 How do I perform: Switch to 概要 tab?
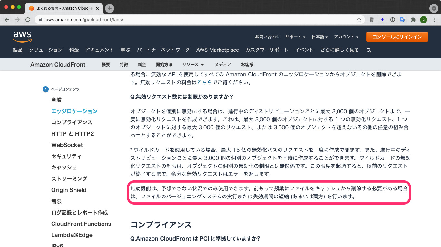(106, 65)
